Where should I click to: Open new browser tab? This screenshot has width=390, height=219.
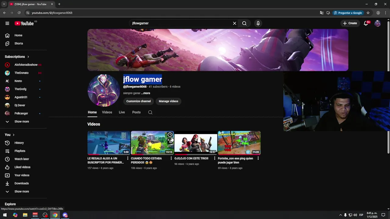[59, 4]
